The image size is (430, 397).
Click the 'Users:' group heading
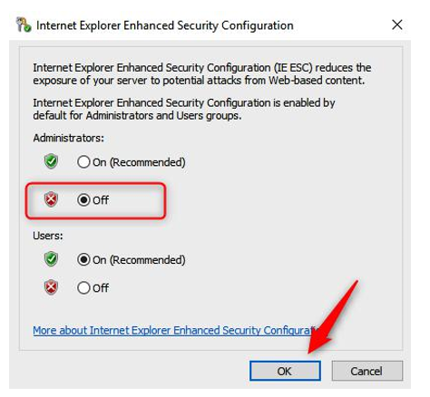coord(48,236)
